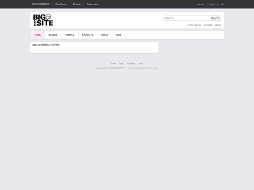Switch to the LAYOUTS tab
254x190 pixels.
(x=87, y=35)
